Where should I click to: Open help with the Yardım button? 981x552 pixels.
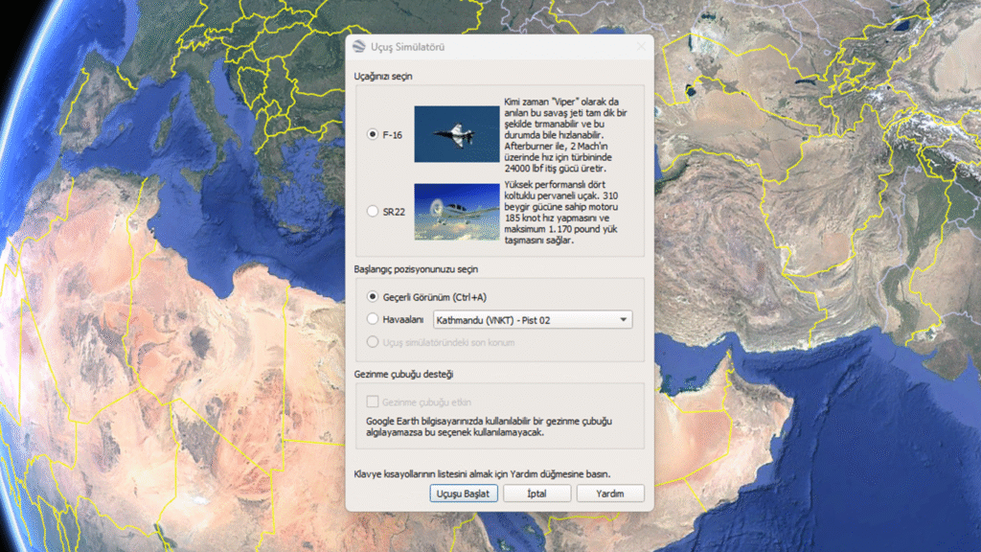[610, 494]
